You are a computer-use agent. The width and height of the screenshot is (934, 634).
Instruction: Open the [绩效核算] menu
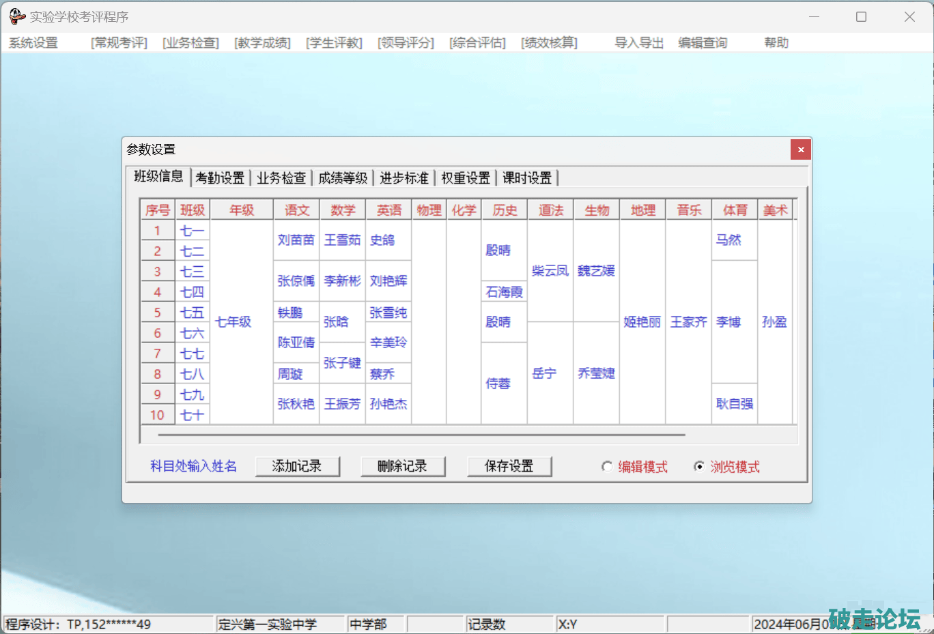point(549,43)
